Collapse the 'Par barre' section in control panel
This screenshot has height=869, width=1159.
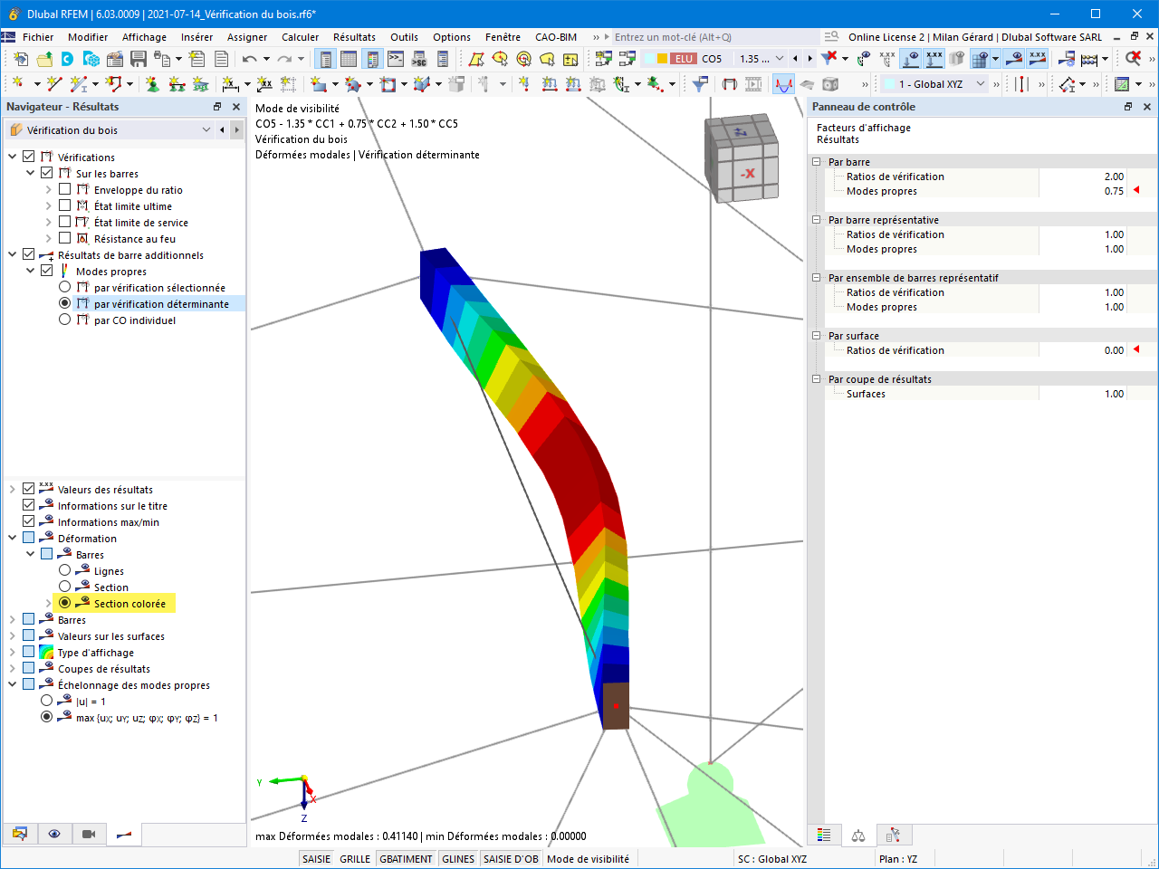pyautogui.click(x=817, y=162)
